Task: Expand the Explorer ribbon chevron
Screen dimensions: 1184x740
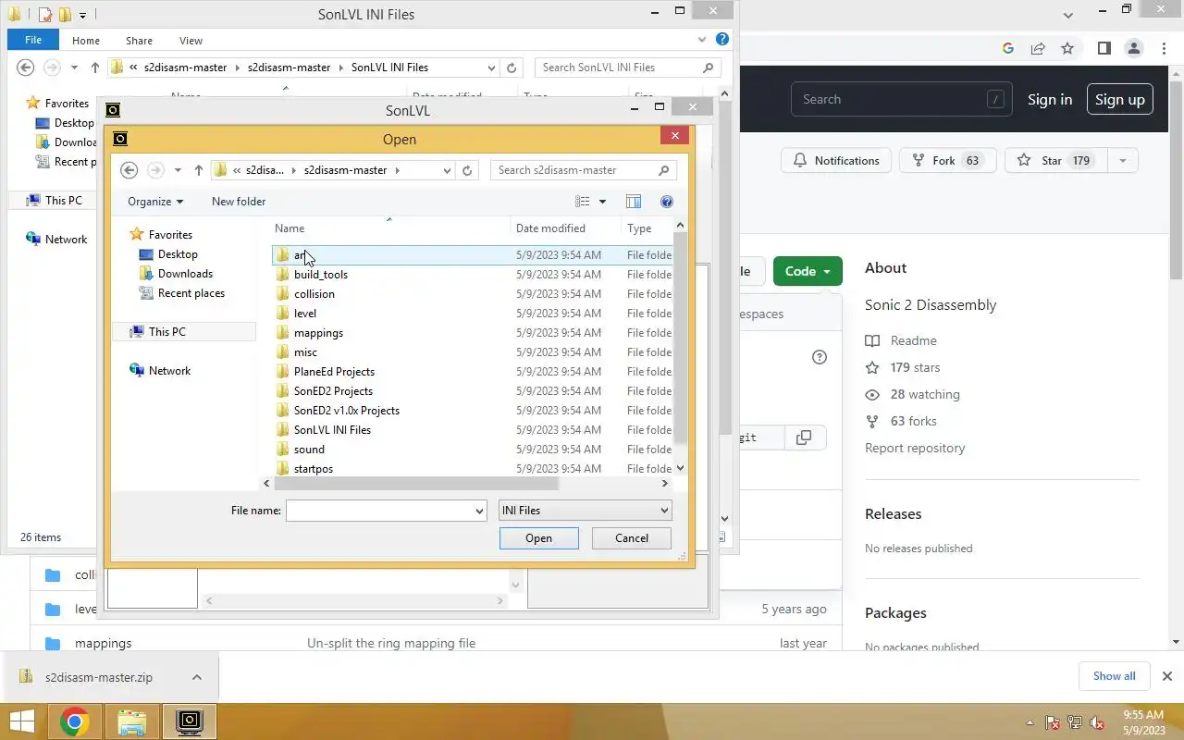Action: click(703, 40)
